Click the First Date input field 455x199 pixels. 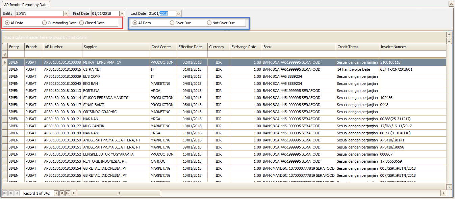105,13
